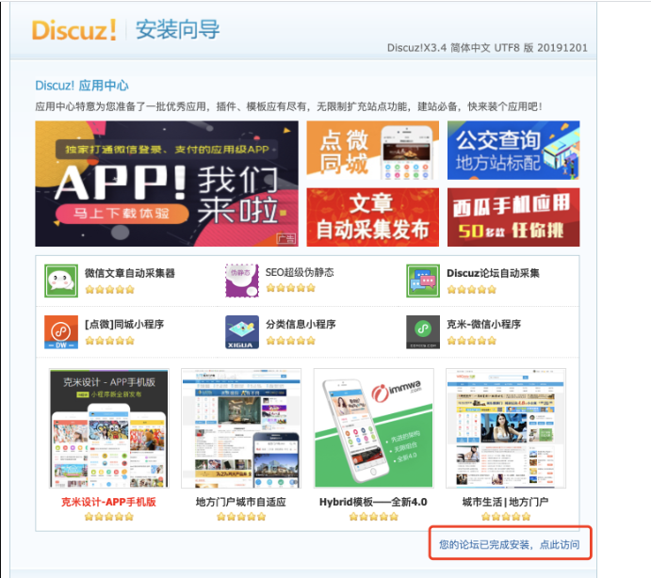Screen dimensions: 651x578
Task: Click star rating under Hybrid模板——全新4.0
Action: coord(374,517)
